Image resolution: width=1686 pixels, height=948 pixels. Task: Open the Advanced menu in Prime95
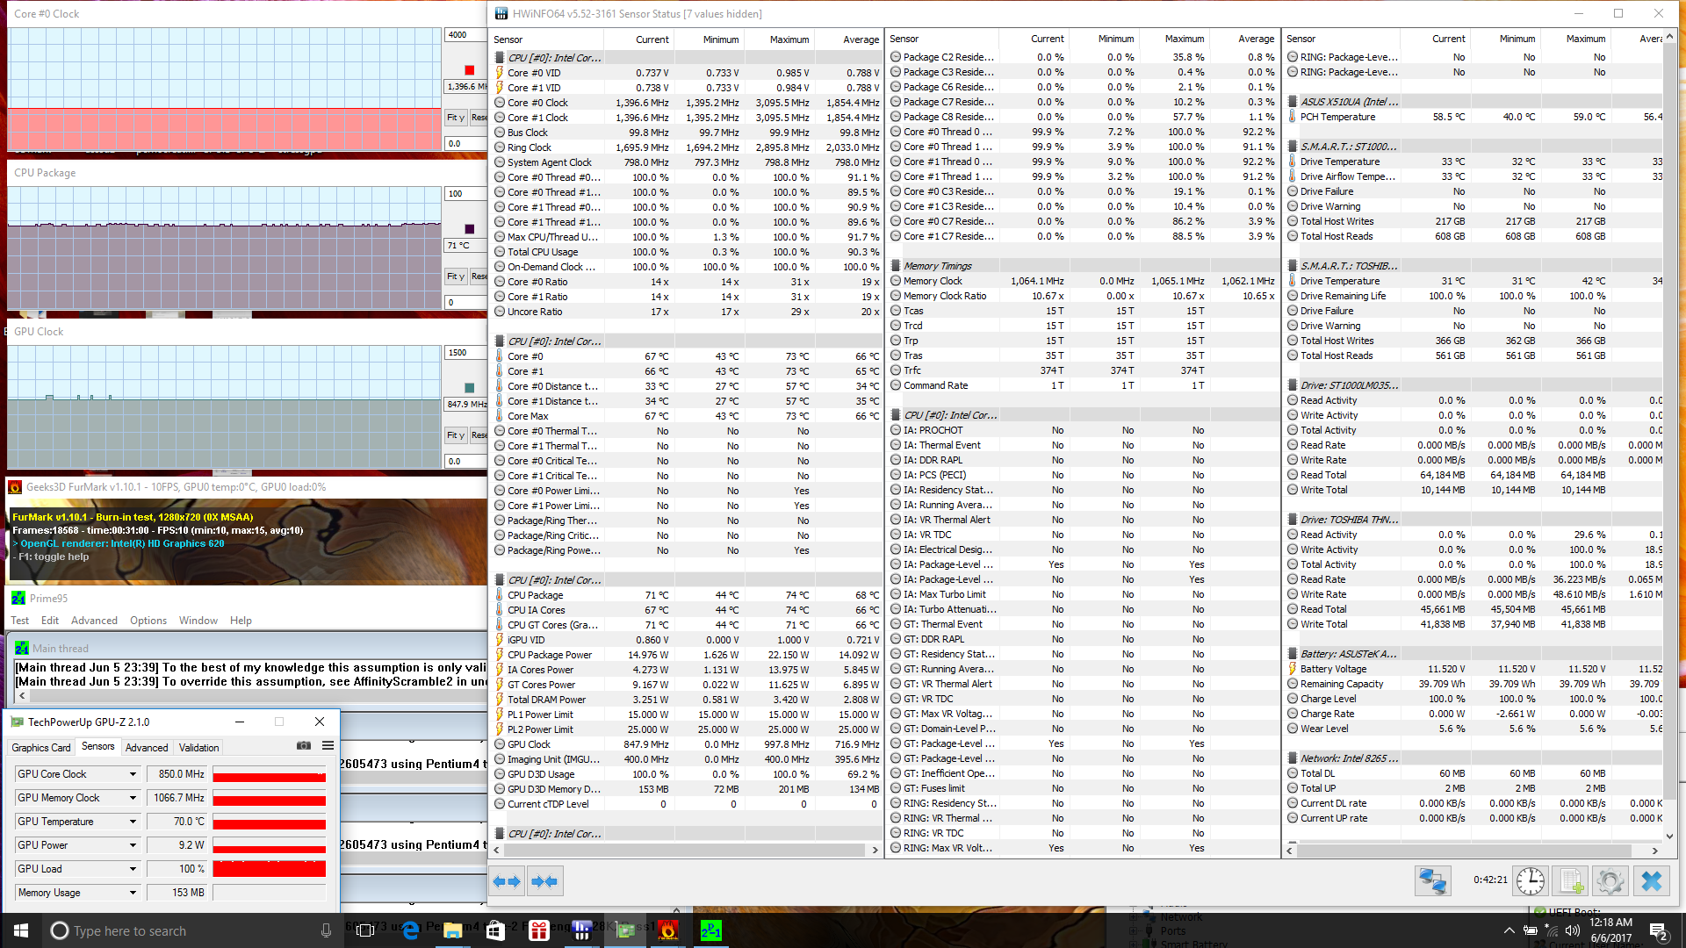[x=94, y=621]
